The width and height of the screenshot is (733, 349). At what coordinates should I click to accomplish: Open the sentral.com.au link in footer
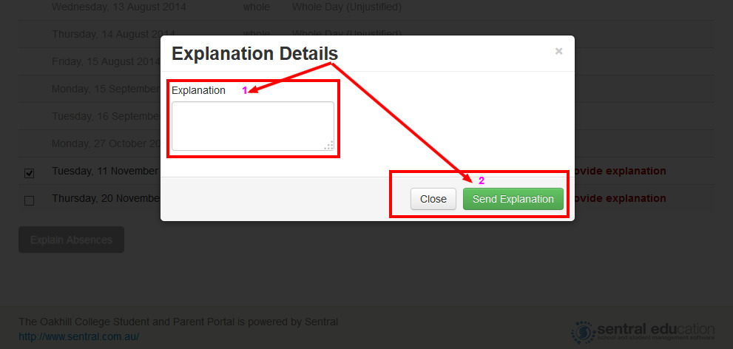tap(79, 336)
